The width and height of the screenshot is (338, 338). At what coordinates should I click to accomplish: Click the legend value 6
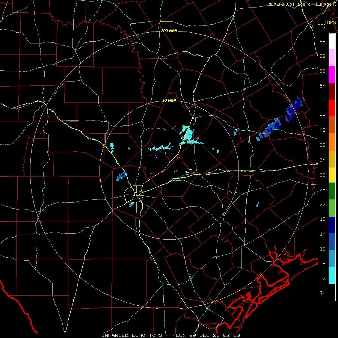324,263
